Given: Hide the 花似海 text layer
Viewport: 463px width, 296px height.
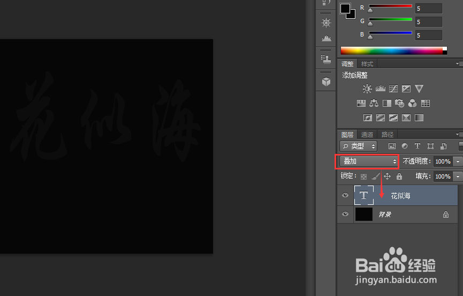Looking at the screenshot, I should coord(345,195).
